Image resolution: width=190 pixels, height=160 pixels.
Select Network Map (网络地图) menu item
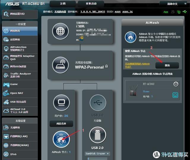(x=20, y=31)
